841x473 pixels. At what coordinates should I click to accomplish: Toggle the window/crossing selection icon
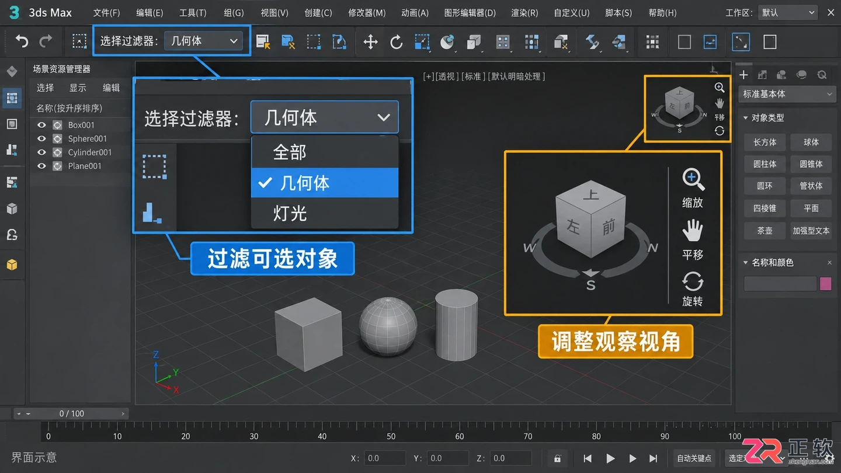click(x=339, y=41)
